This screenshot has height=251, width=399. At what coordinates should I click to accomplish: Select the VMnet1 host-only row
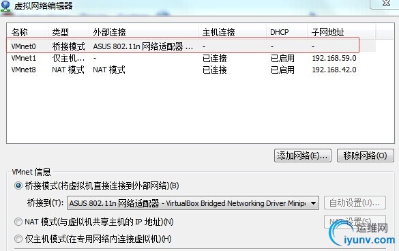pyautogui.click(x=191, y=58)
